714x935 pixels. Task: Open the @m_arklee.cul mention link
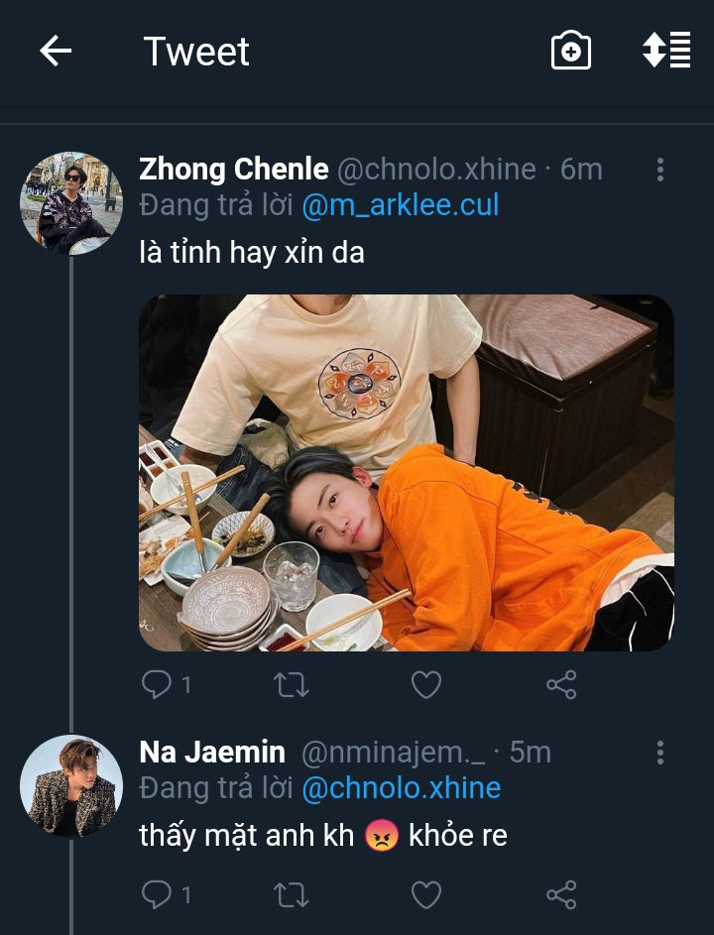[400, 205]
